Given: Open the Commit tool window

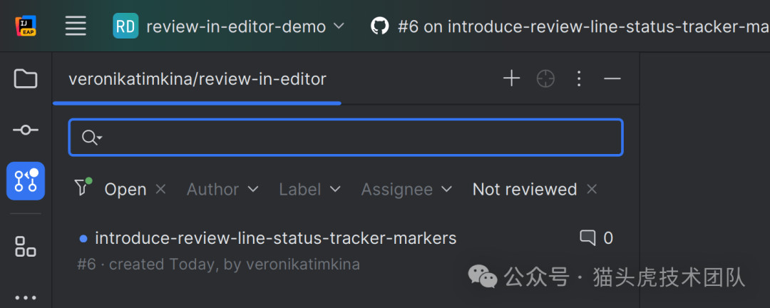Looking at the screenshot, I should pyautogui.click(x=26, y=130).
